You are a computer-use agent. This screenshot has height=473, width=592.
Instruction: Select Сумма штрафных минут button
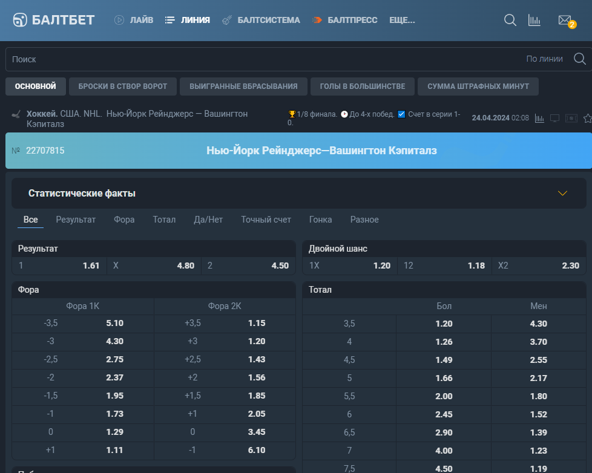point(478,86)
